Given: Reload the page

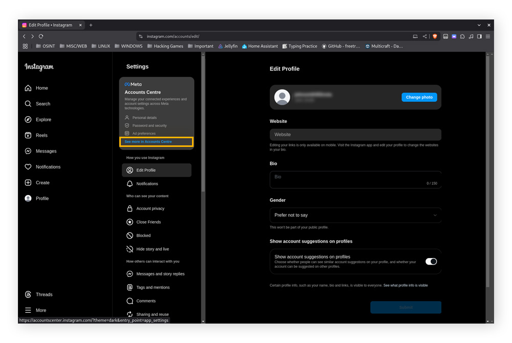Looking at the screenshot, I should (41, 36).
